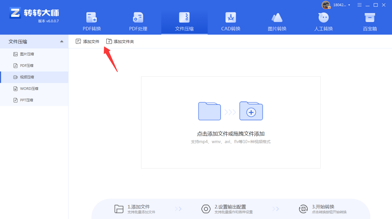Click the 3.开始转换 step label
This screenshot has width=392, height=219.
323,207
